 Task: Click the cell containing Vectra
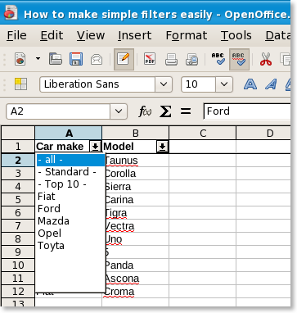coord(137,225)
